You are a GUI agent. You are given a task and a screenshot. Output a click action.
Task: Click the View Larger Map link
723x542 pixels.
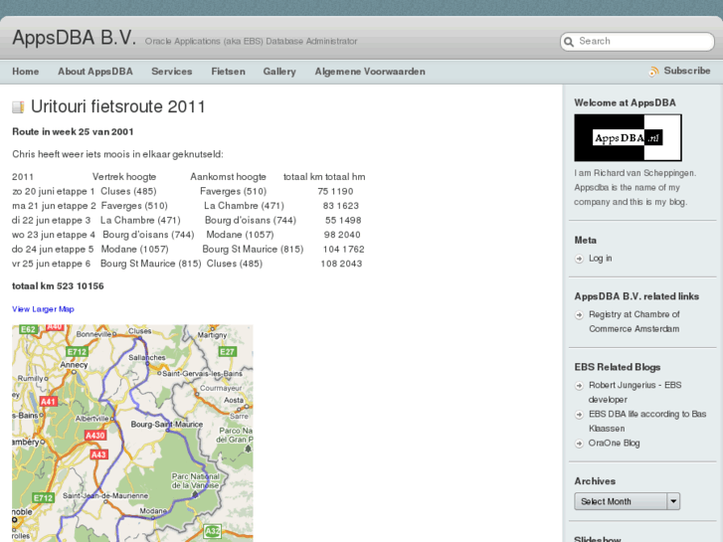[x=43, y=309]
